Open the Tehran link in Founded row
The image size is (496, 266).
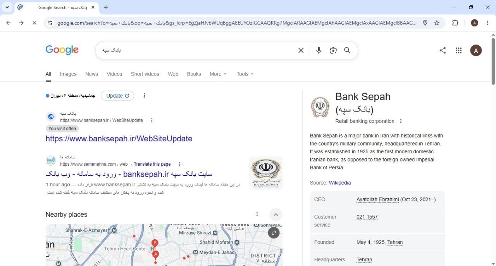pyautogui.click(x=395, y=242)
